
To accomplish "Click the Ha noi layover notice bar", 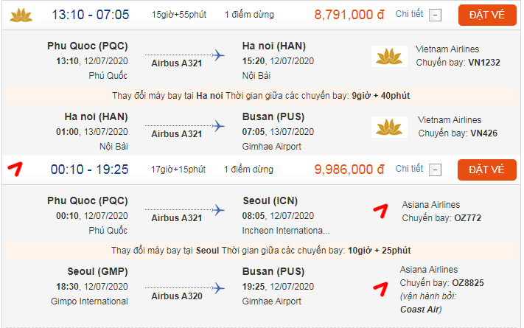I will coord(262,95).
